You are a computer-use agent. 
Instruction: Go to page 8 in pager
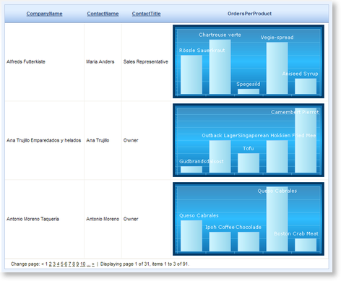[x=74, y=264]
